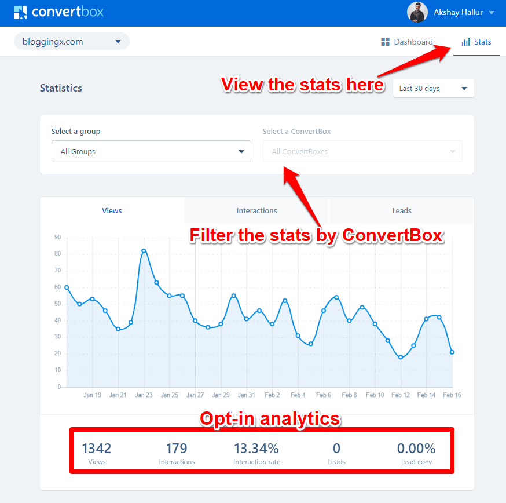Click the Jan 23 peak data point
Image resolution: width=506 pixels, height=503 pixels.
[x=144, y=251]
